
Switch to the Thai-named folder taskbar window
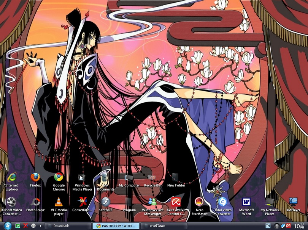pos(164,226)
